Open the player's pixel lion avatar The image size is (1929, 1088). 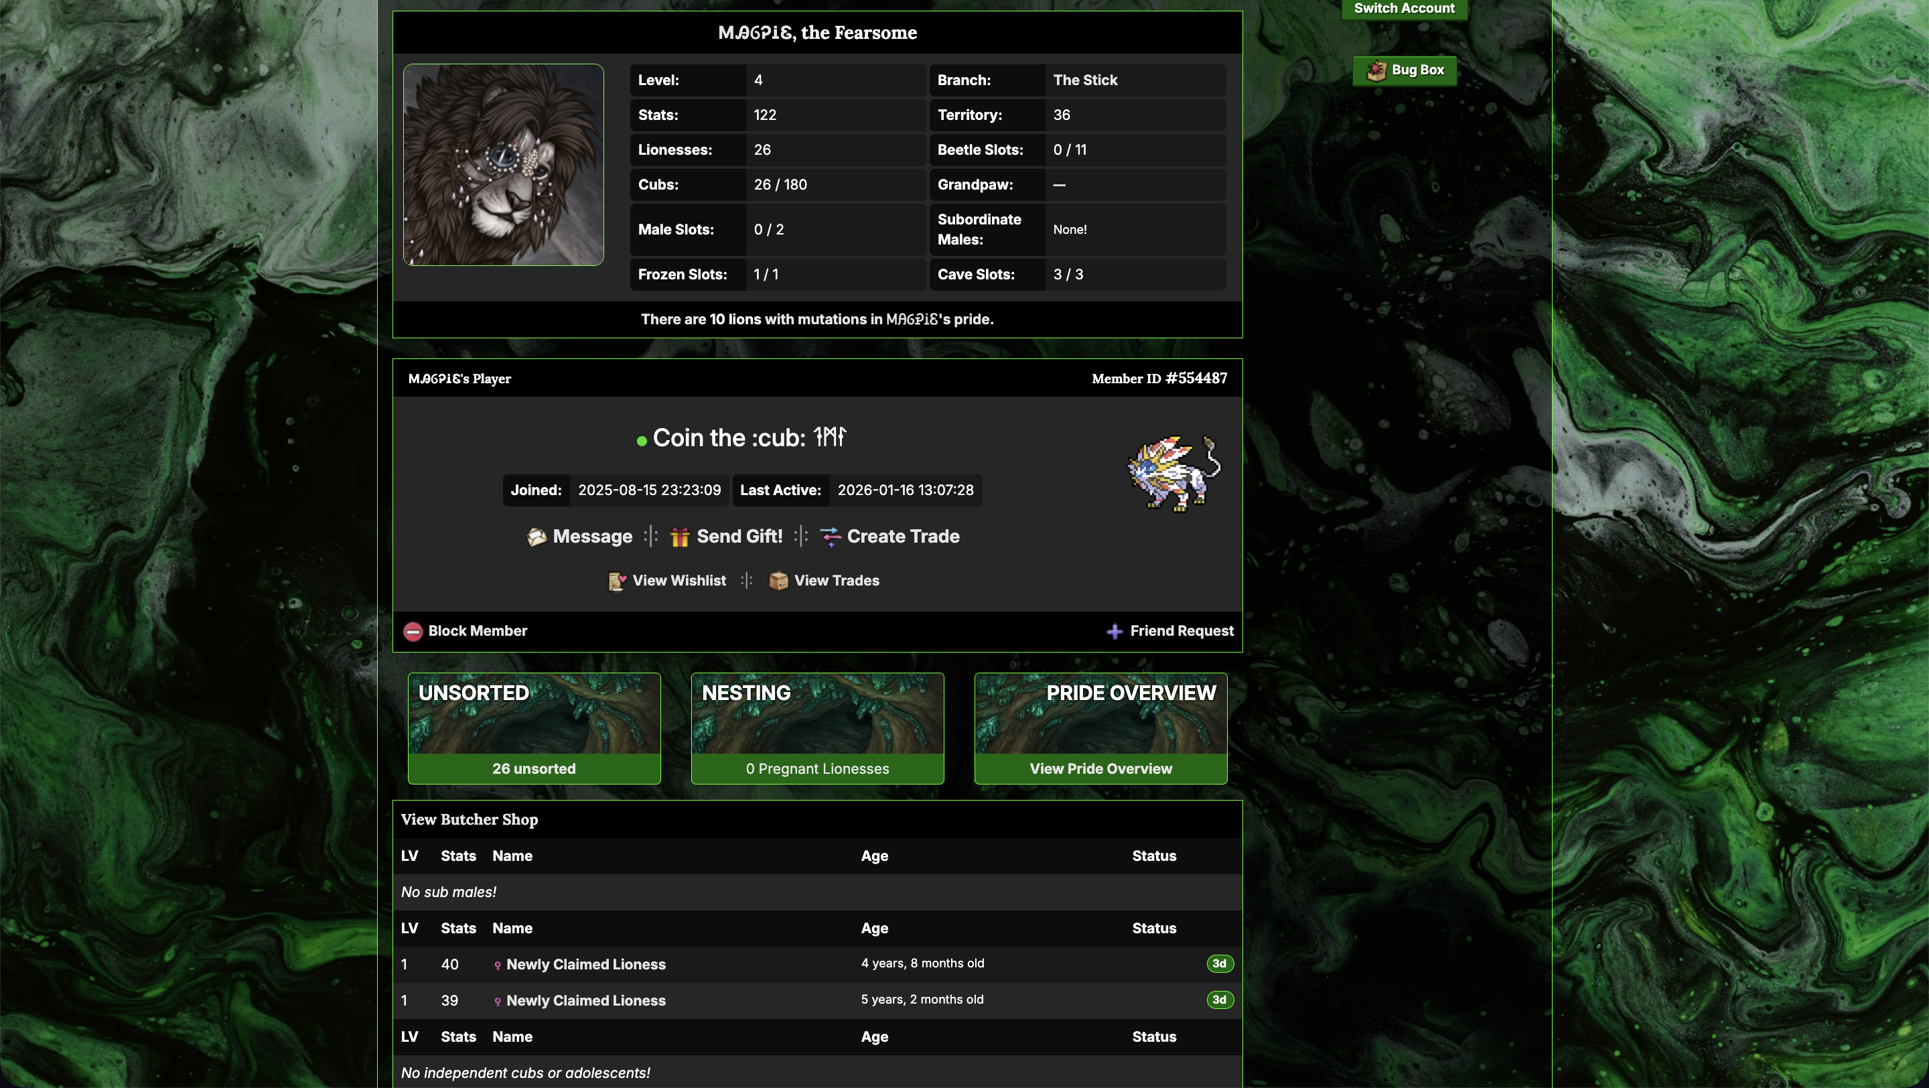[x=1174, y=473]
